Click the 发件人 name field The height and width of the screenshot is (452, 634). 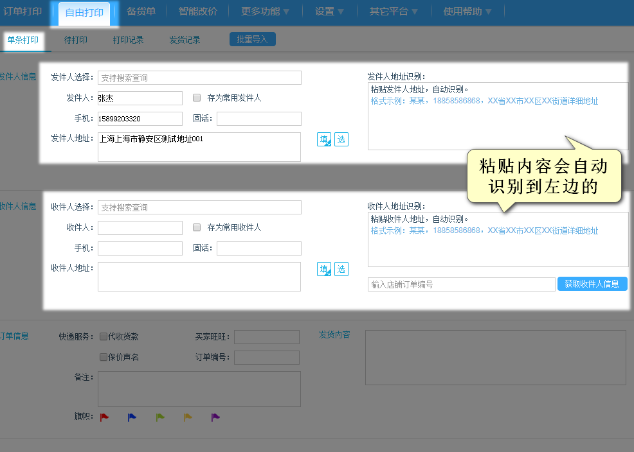pyautogui.click(x=140, y=98)
